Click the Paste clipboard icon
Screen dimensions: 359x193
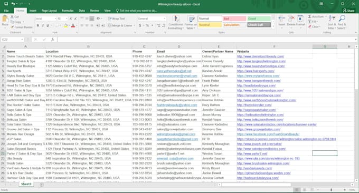pos(5,19)
